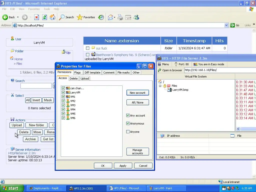Open Back button history dropdown arrow
The height and width of the screenshot is (192, 256).
[18, 17]
